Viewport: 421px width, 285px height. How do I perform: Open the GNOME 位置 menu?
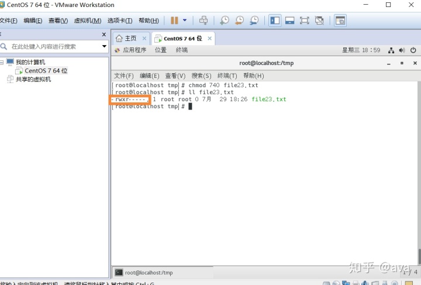[161, 50]
